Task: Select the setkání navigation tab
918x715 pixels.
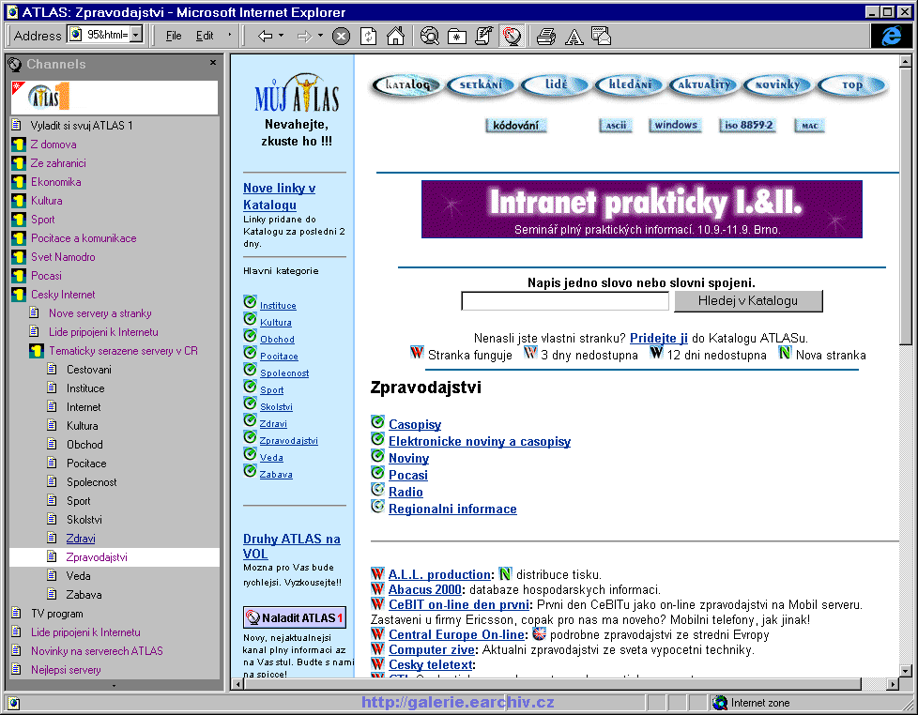Action: (x=481, y=84)
